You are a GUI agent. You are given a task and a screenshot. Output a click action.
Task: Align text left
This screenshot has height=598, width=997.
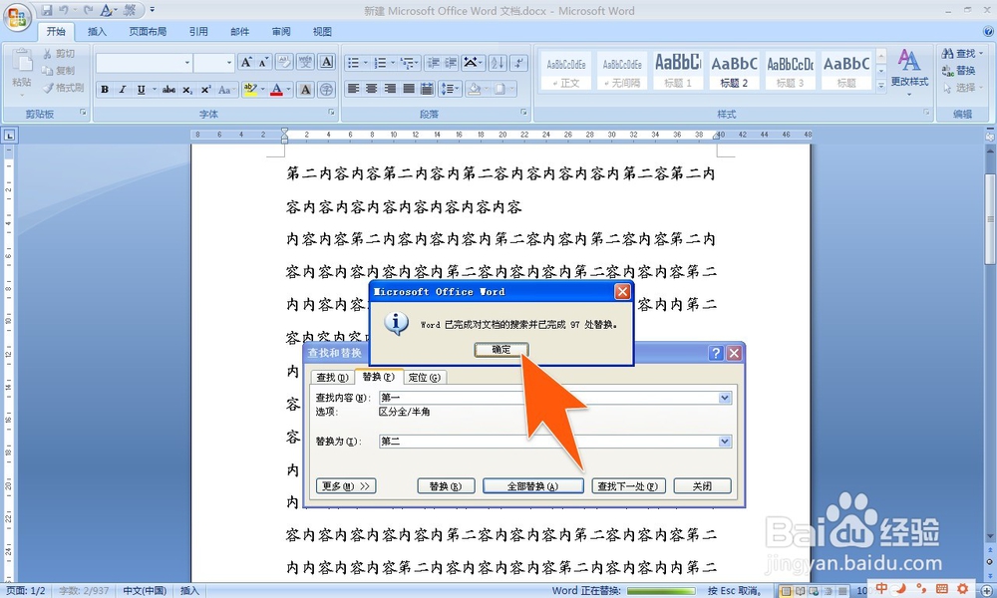(x=353, y=89)
